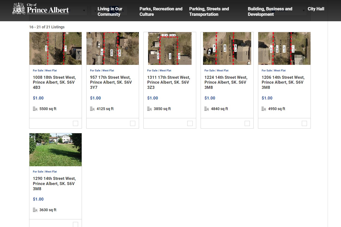The height and width of the screenshot is (227, 341).
Task: Click building icon beside 3850 sq ft
Action: tap(149, 109)
